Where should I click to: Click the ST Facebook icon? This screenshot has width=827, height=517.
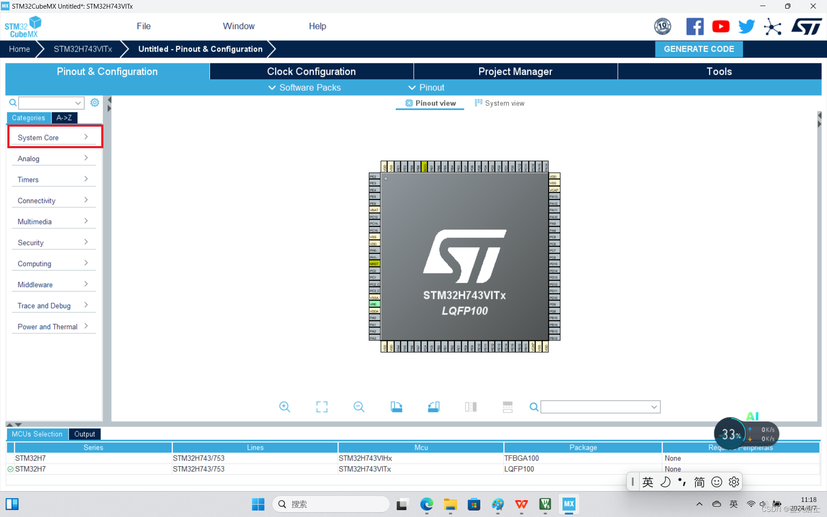coord(694,27)
